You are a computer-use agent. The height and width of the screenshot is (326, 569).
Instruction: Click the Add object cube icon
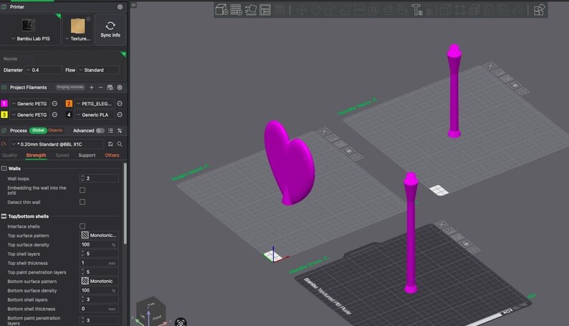(221, 10)
